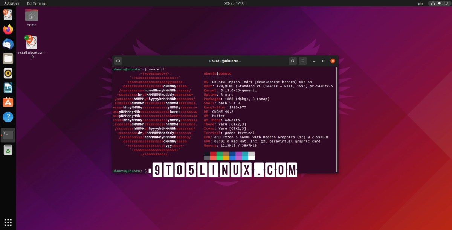Click the 'ubuntu@ubuntu: ~' window title
This screenshot has height=230, width=452.
[x=225, y=61]
